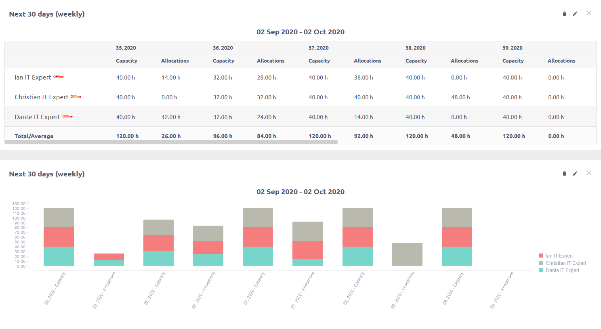601x329 pixels.
Task: Click the teal segment of the 39. 2020 Capacity bar
Action: [457, 256]
